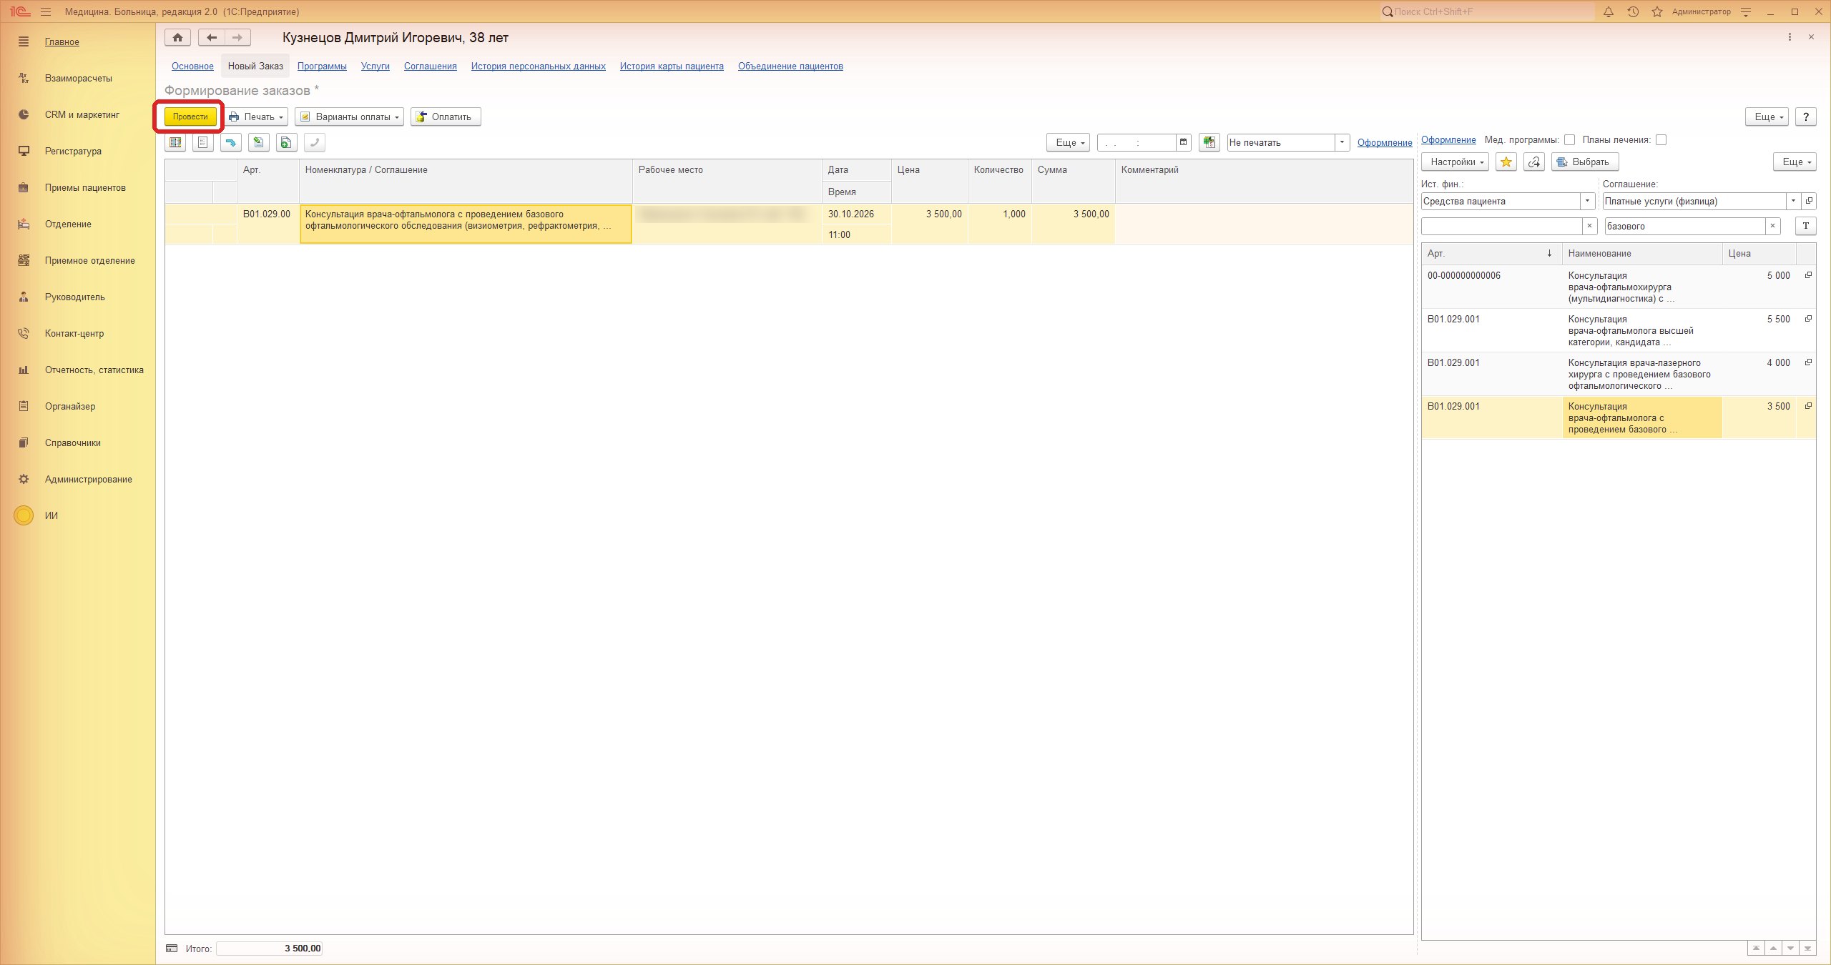
Task: Click the green calendar grid icon
Action: point(1209,142)
